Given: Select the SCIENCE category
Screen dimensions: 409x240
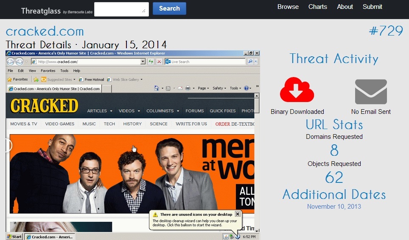Looking at the screenshot, I should pos(159,124).
